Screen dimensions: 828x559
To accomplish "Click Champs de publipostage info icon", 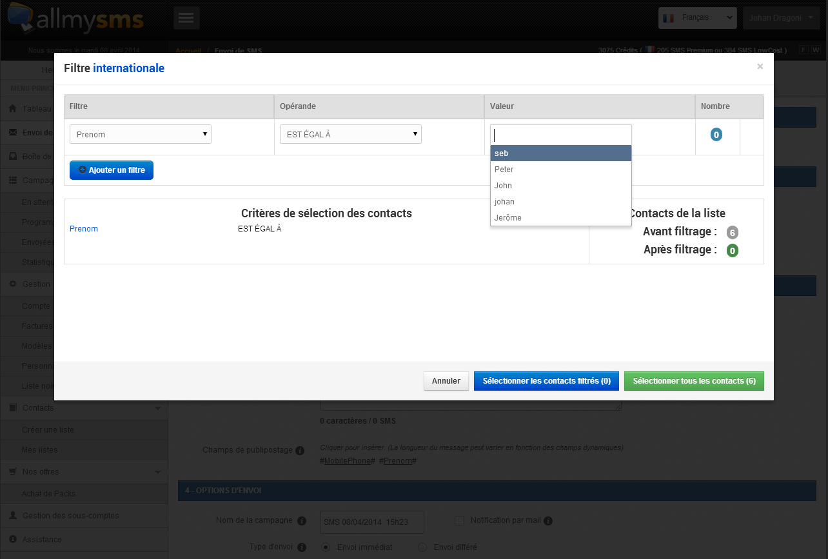I will pyautogui.click(x=300, y=450).
